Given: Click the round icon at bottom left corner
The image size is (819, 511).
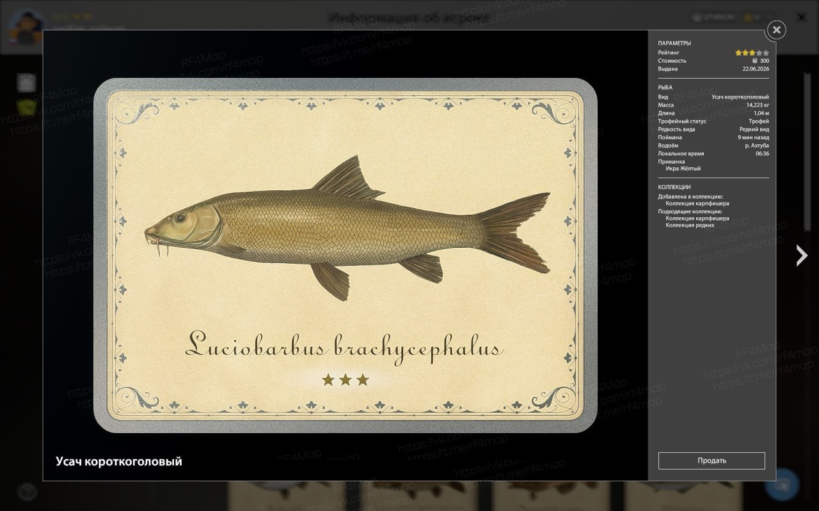Looking at the screenshot, I should [x=27, y=492].
